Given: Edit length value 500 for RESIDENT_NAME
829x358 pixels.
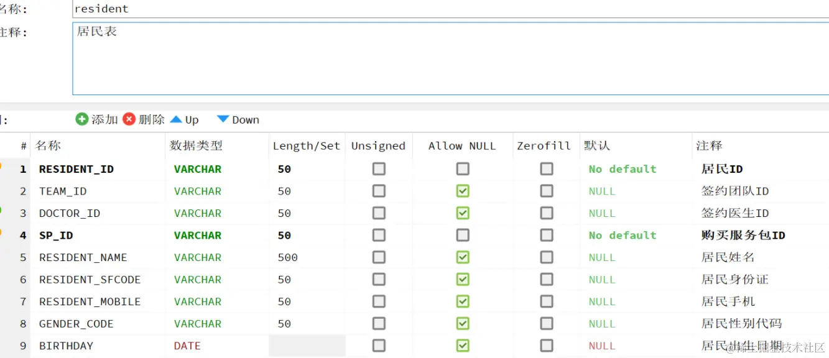Looking at the screenshot, I should [x=288, y=257].
